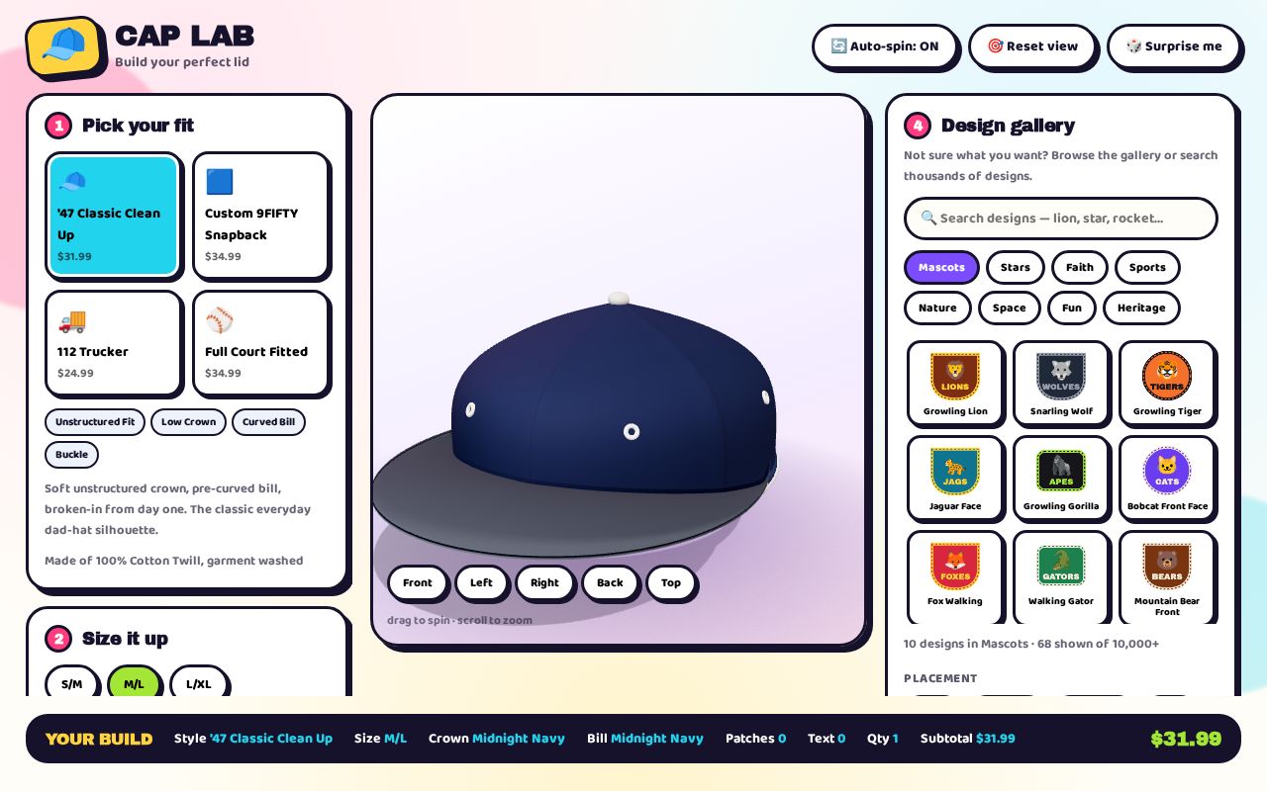Click the Buckle tag
Viewport: 1267px width, 791px height.
[71, 455]
